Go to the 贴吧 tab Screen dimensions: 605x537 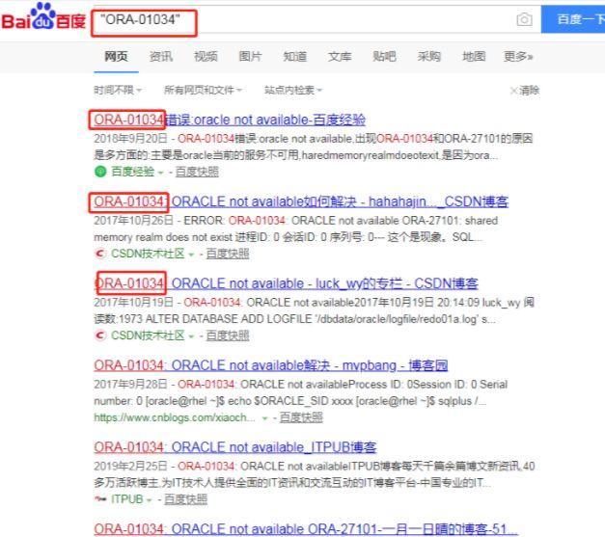click(x=384, y=57)
